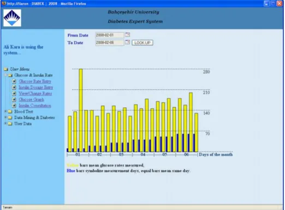Click the Insulin Consultation page icon
The width and height of the screenshot is (285, 210).
click(x=14, y=105)
